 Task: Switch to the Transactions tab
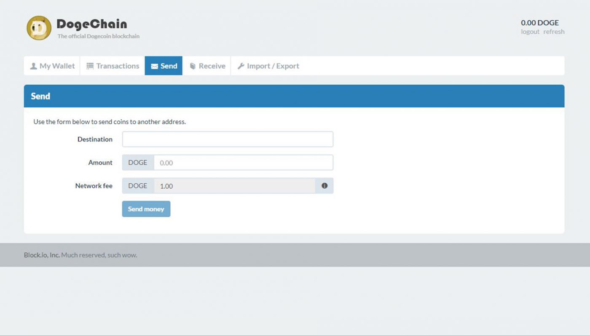click(113, 66)
